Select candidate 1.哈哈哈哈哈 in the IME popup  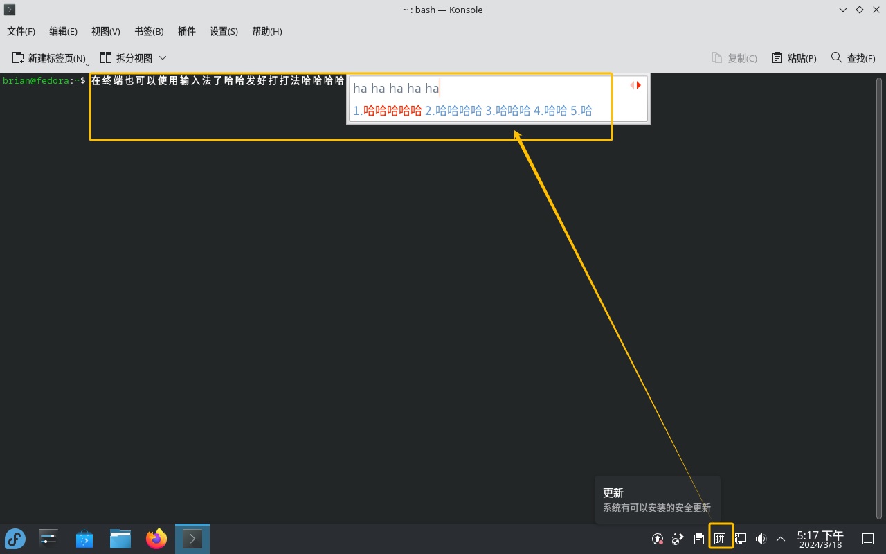pos(387,110)
